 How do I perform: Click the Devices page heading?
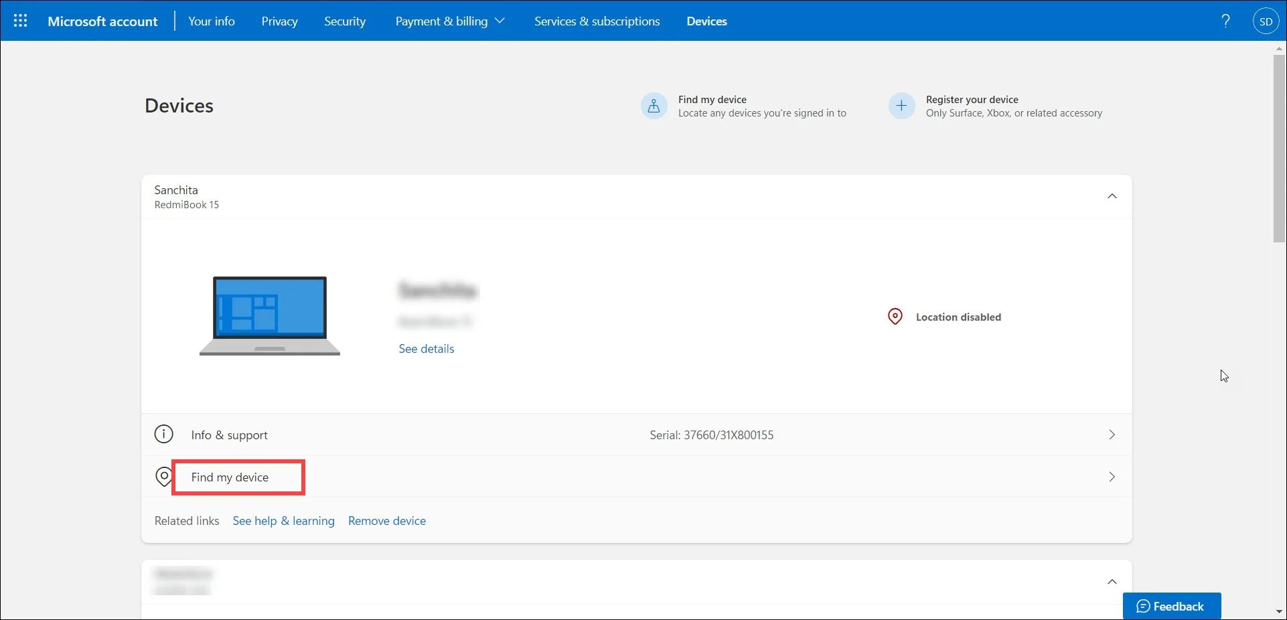(179, 106)
